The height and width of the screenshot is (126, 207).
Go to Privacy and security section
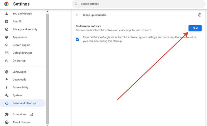point(25,29)
